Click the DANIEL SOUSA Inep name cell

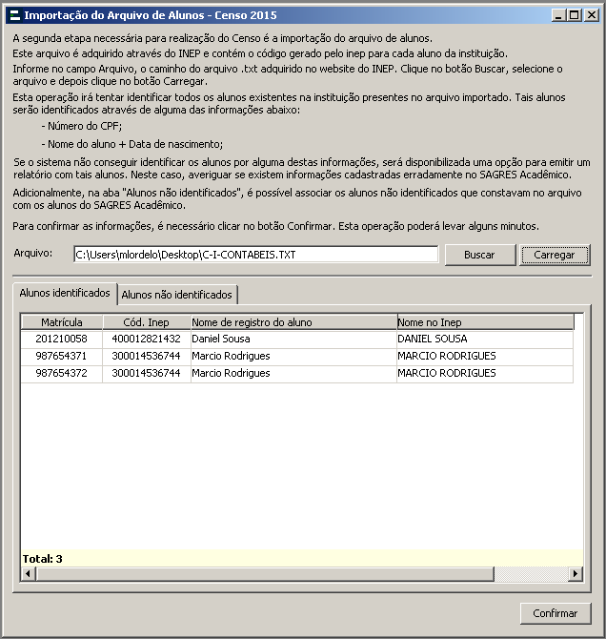484,339
